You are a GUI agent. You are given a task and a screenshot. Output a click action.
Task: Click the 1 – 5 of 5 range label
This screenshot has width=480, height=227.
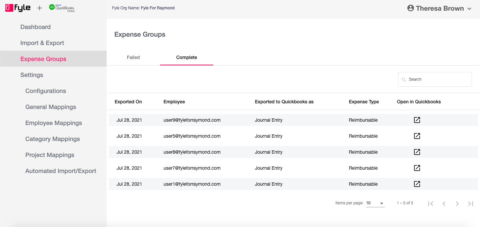[405, 203]
